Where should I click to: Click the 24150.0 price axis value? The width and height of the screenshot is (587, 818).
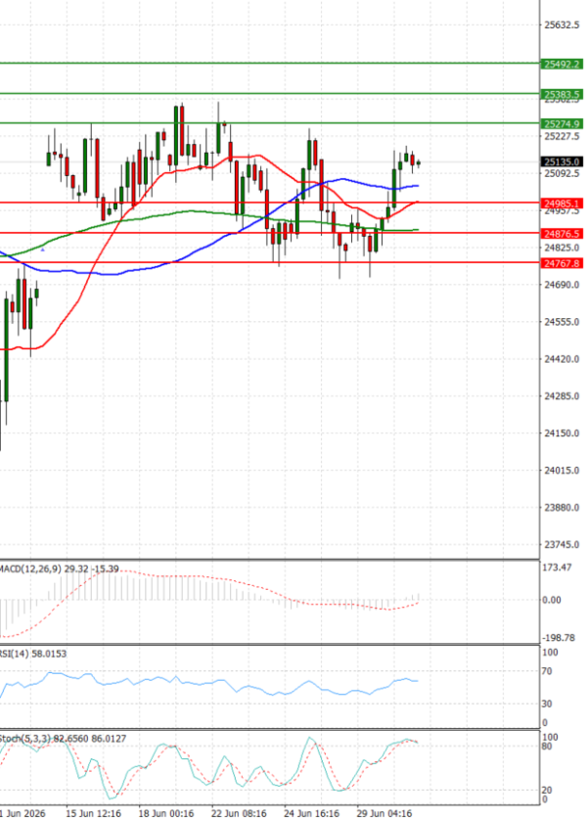(562, 433)
